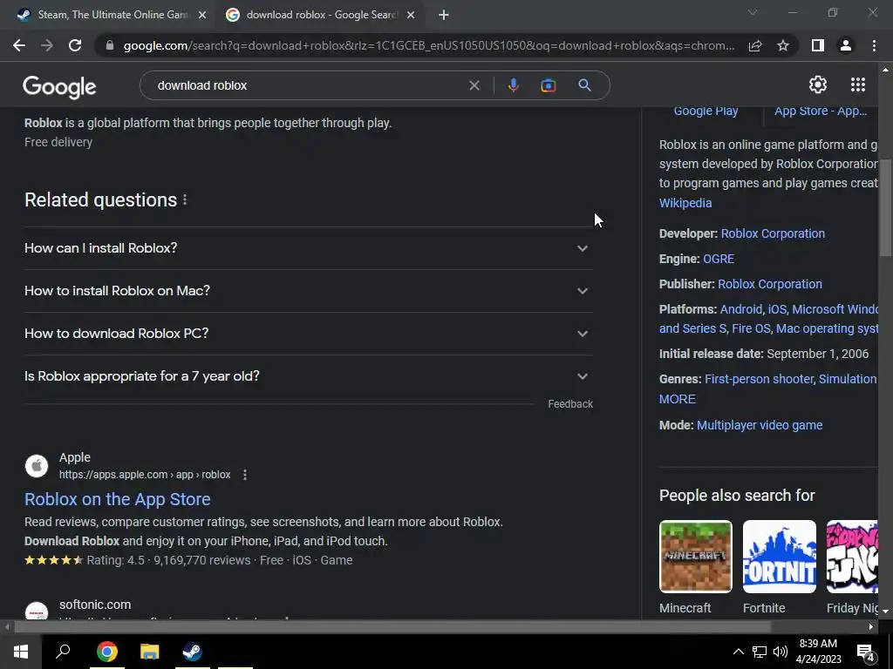
Task: Go back to previous page
Action: [19, 45]
